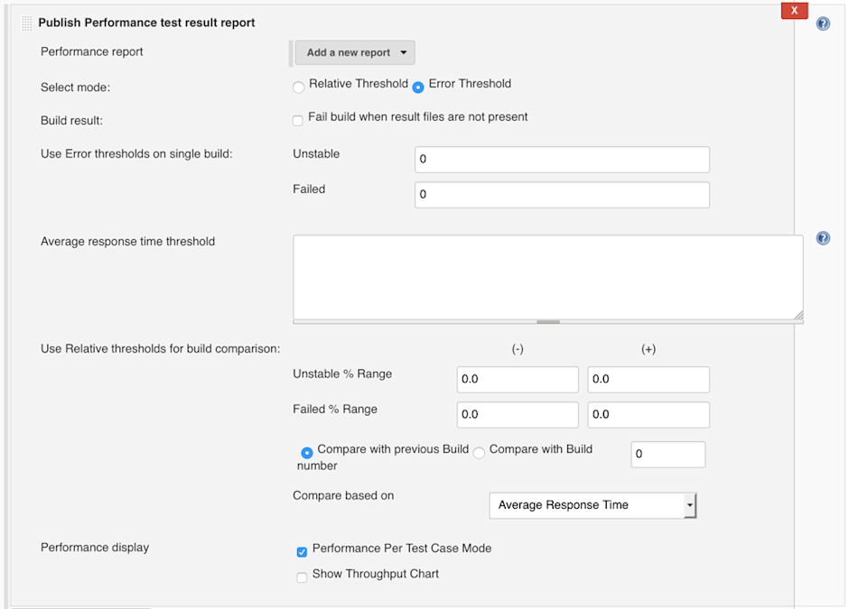Click the Unstable % Range negative field

tap(517, 379)
